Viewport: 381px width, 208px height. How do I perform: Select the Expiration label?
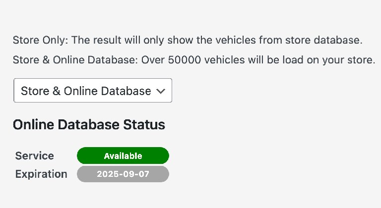point(41,174)
